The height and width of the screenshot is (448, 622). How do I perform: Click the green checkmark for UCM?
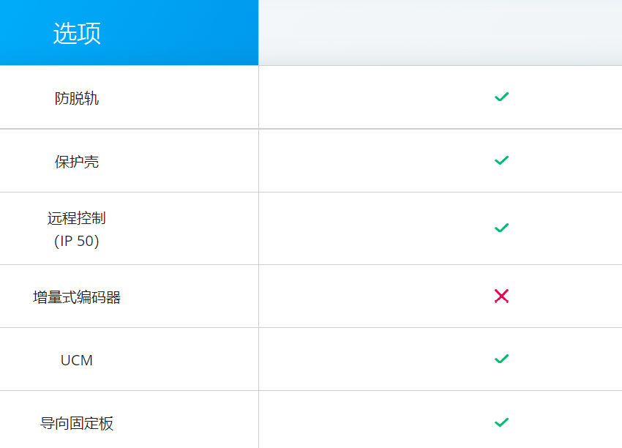[x=501, y=359]
